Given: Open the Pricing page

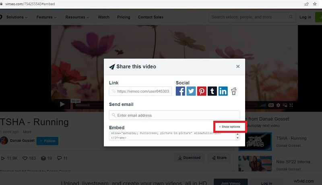Looking at the screenshot, I should click(124, 17).
